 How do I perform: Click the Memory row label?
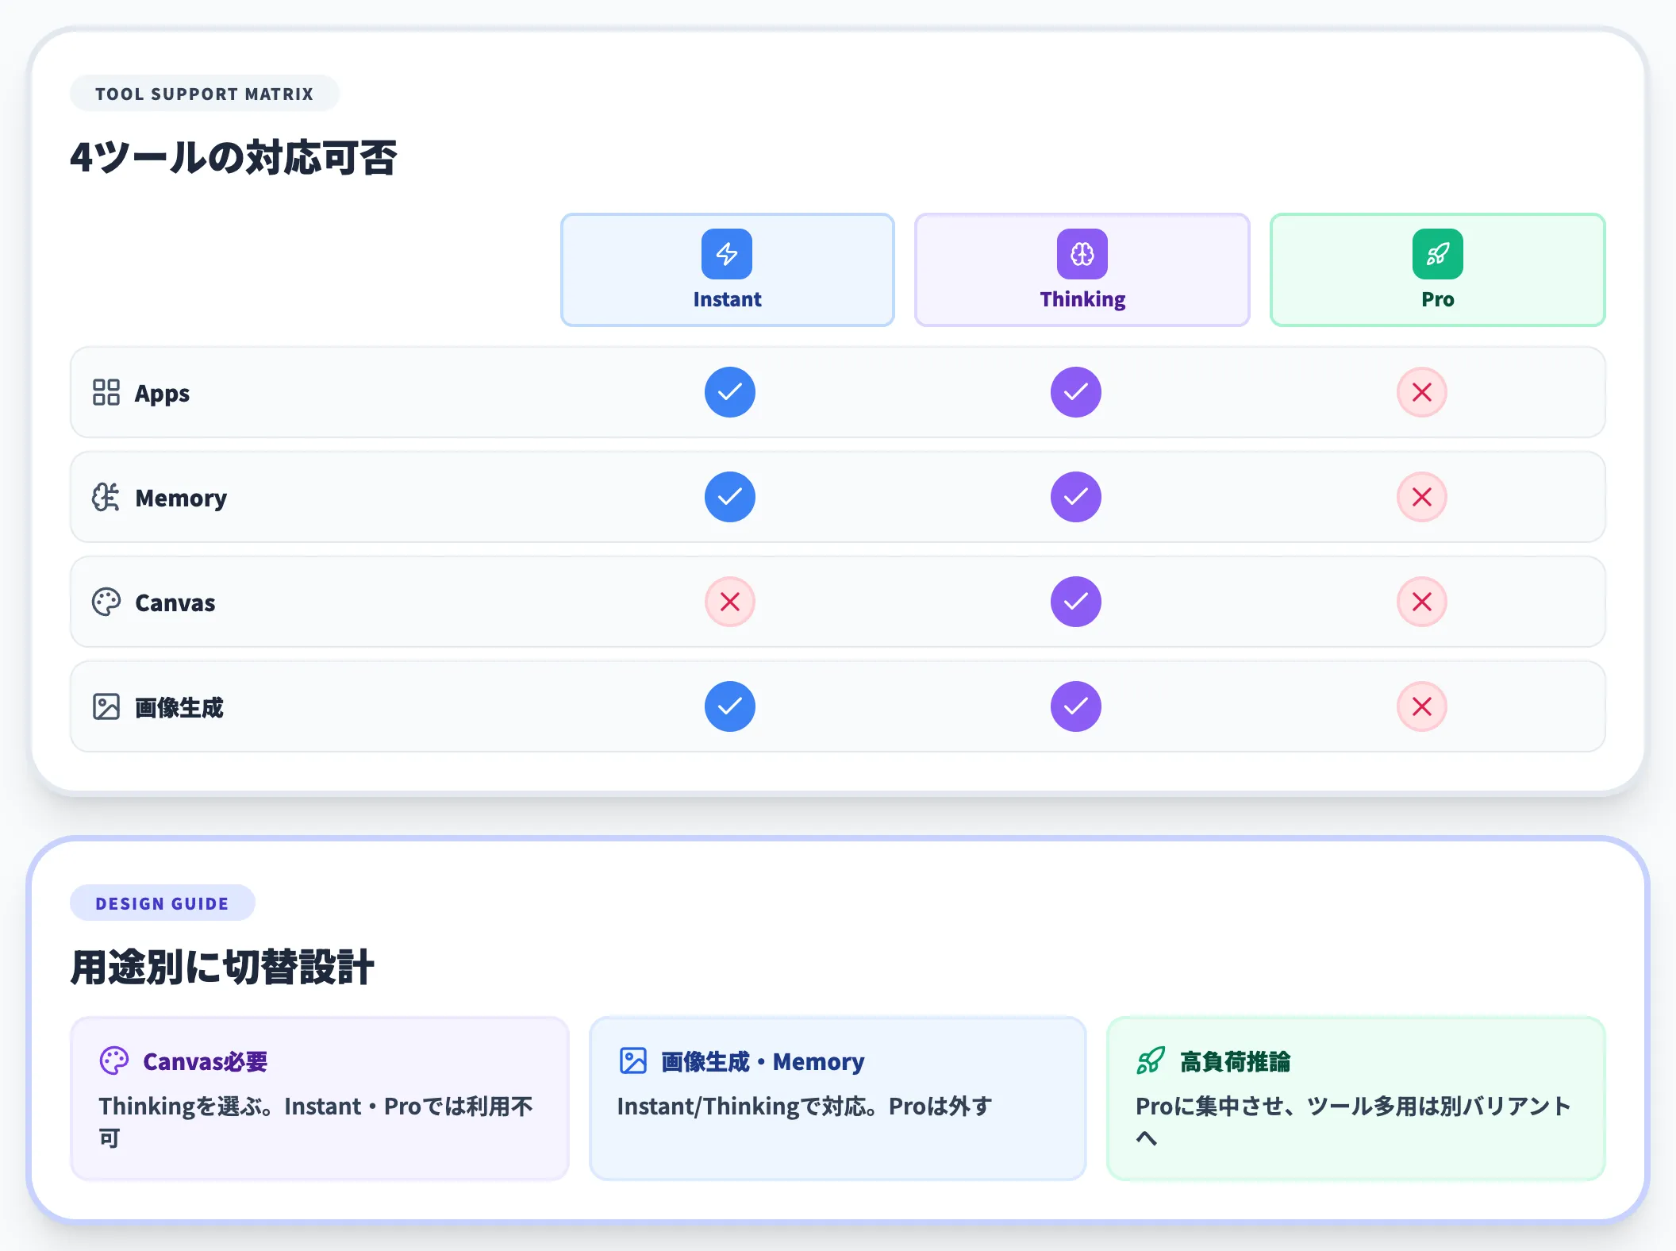click(x=181, y=498)
